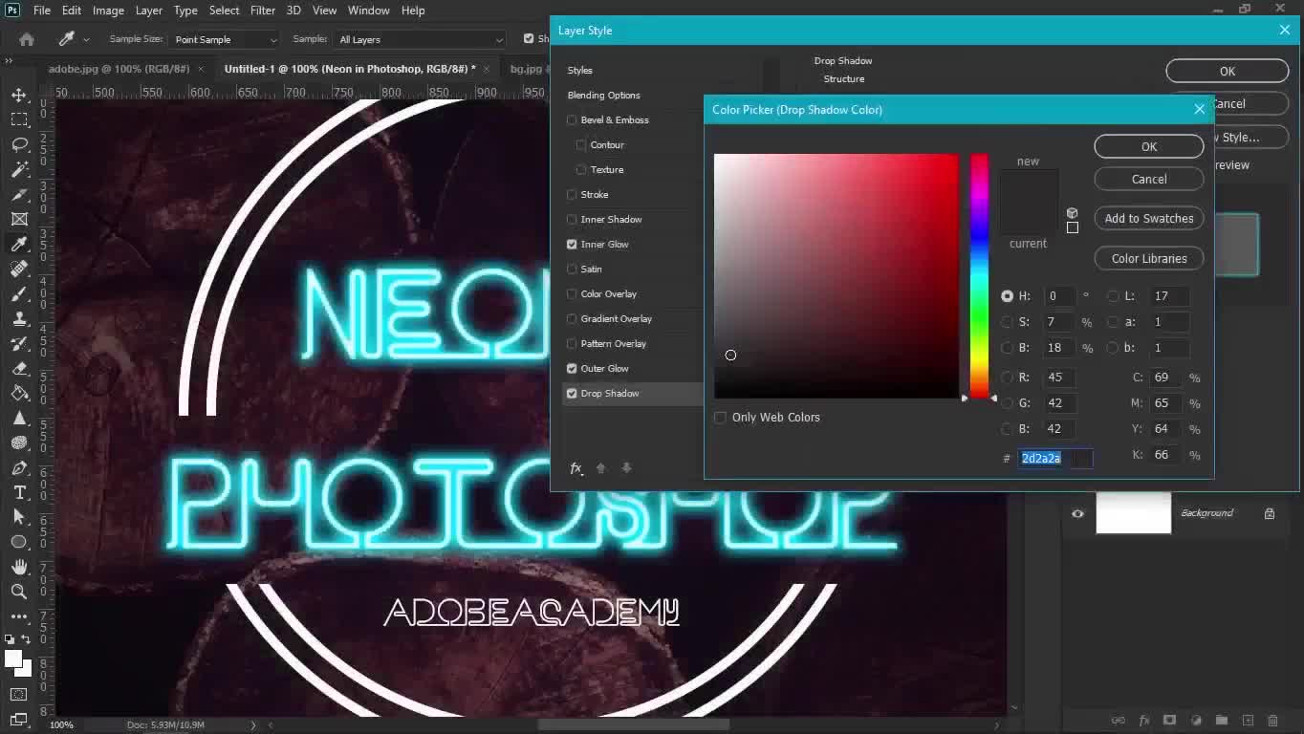
Task: Click Add to Swatches button
Action: (1148, 219)
